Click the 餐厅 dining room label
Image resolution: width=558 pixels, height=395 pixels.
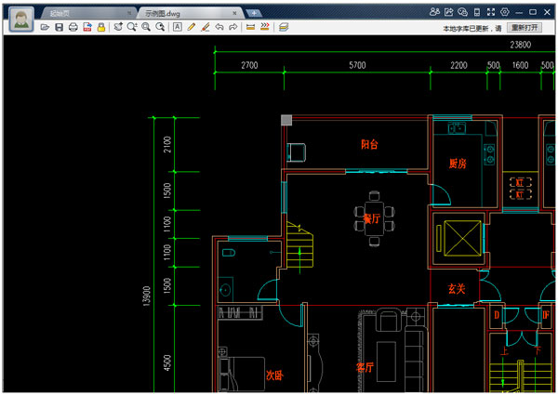pyautogui.click(x=372, y=218)
